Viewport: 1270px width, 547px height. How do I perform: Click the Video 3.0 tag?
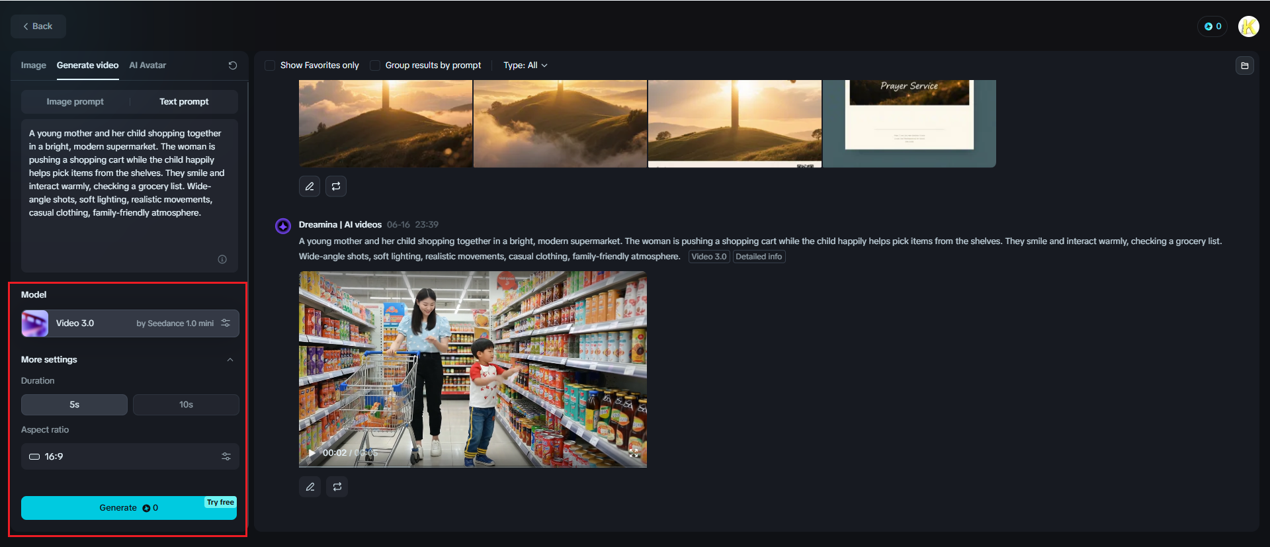coord(709,257)
